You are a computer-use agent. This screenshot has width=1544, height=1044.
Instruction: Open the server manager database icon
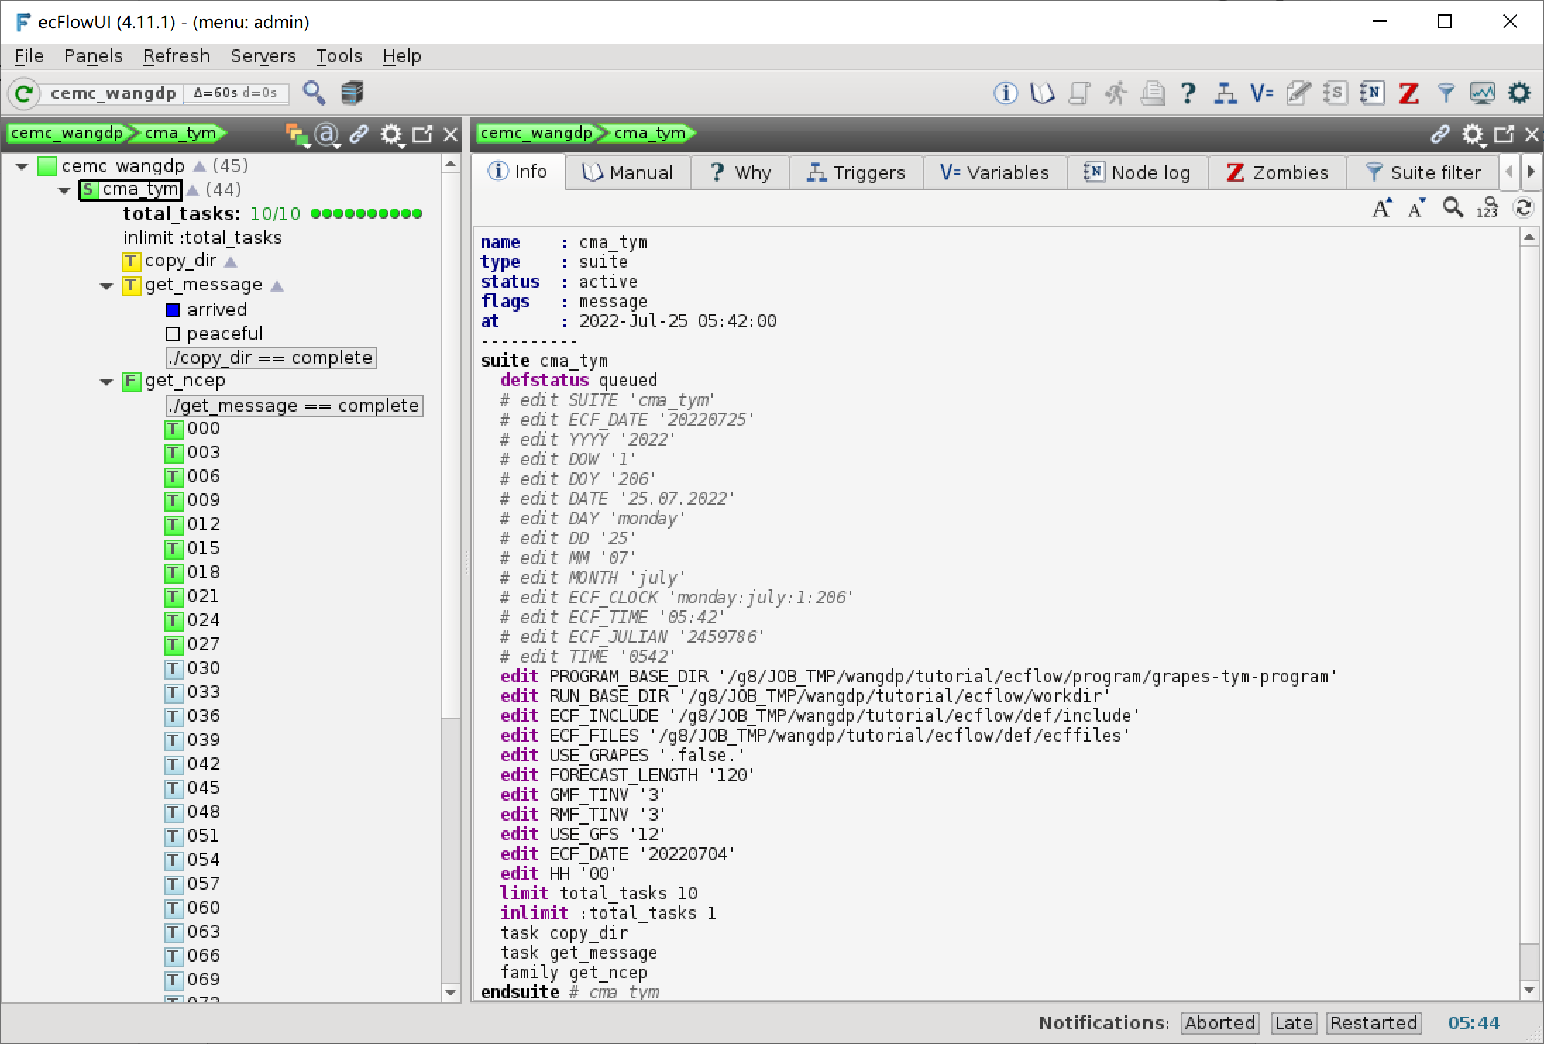click(x=351, y=93)
